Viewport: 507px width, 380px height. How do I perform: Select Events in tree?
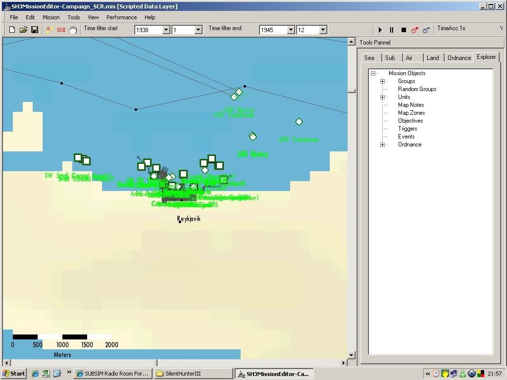[x=406, y=137]
